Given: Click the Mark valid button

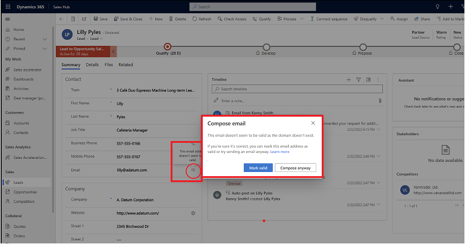Looking at the screenshot, I should (258, 168).
